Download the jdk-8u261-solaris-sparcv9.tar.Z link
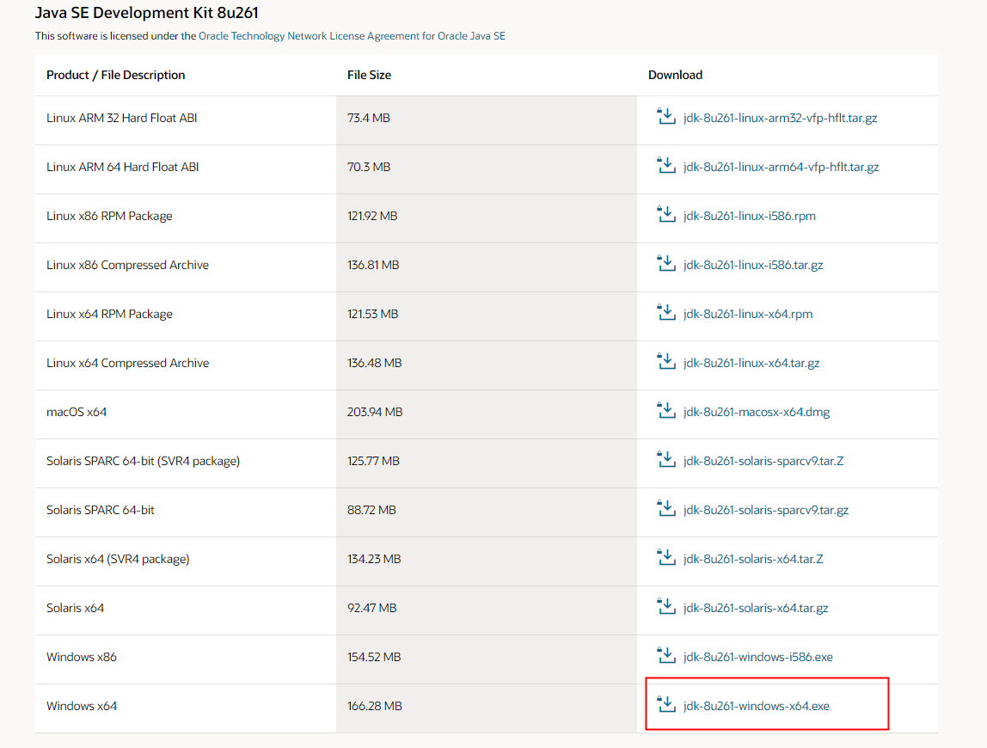 click(763, 461)
